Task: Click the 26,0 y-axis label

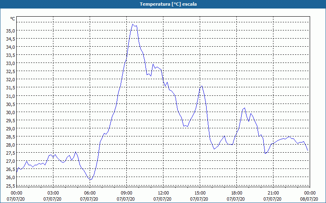Action: (x=11, y=177)
